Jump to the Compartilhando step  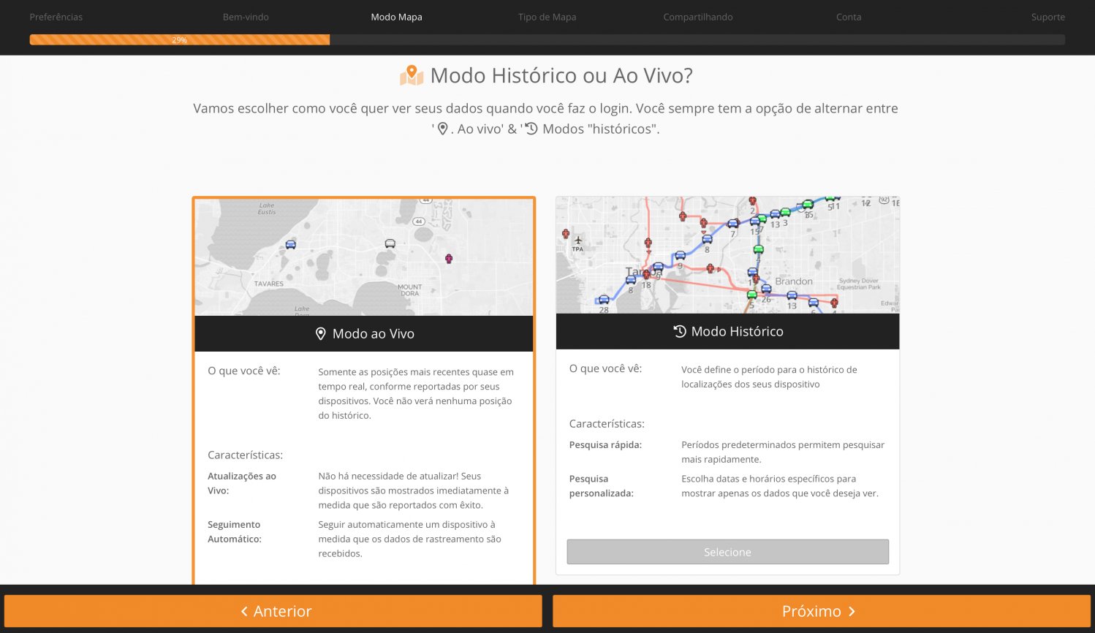697,17
